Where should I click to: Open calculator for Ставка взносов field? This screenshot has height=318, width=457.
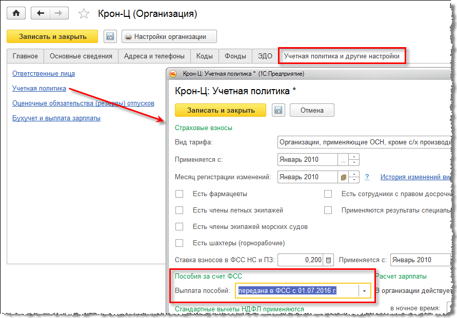pyautogui.click(x=328, y=260)
